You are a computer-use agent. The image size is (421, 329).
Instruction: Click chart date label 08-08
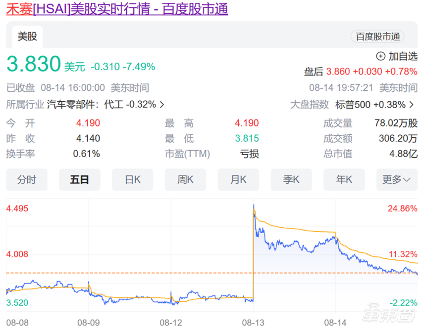coord(17,323)
